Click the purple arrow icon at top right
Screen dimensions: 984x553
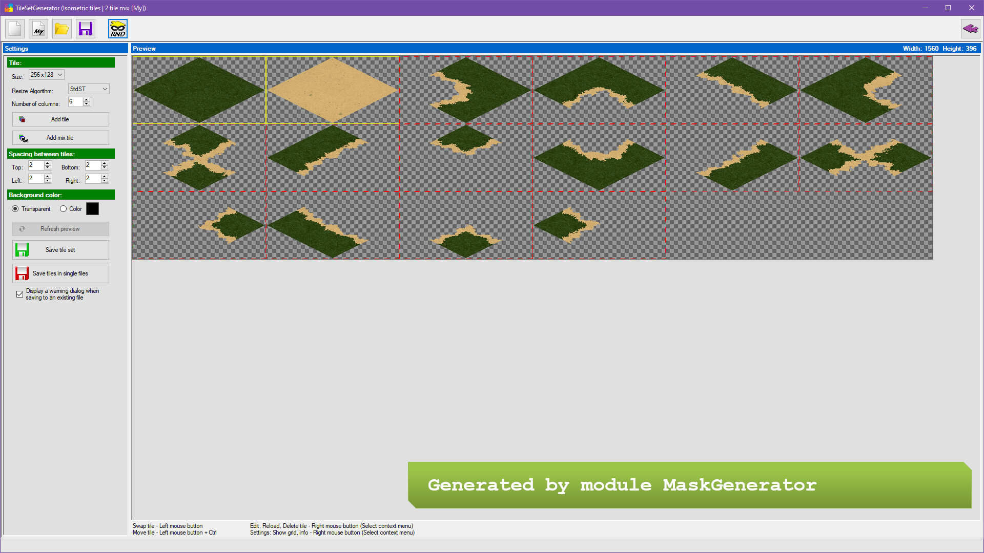coord(971,29)
